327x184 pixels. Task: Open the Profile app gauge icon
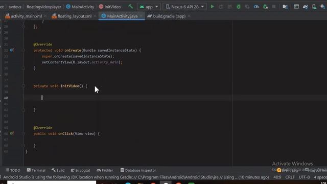[x=256, y=7]
